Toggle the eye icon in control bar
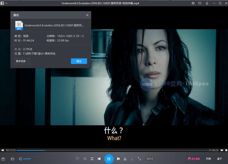The width and height of the screenshot is (228, 164). (x=77, y=159)
